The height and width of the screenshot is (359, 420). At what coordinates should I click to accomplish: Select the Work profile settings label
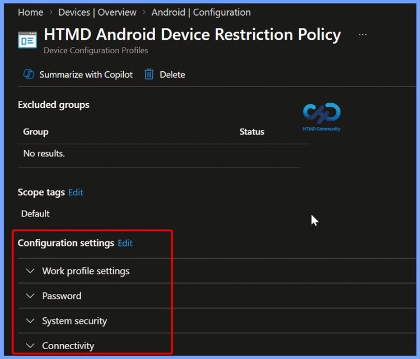[86, 271]
